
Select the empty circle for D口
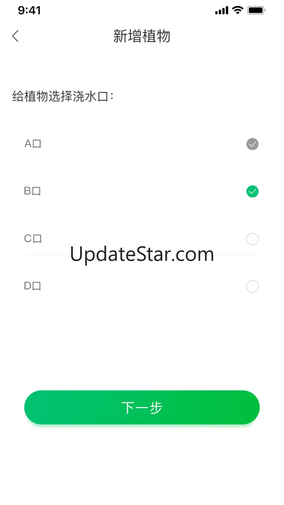tap(252, 287)
